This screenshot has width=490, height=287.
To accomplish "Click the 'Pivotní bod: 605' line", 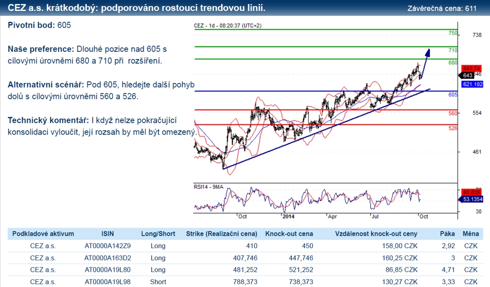I will (x=39, y=25).
